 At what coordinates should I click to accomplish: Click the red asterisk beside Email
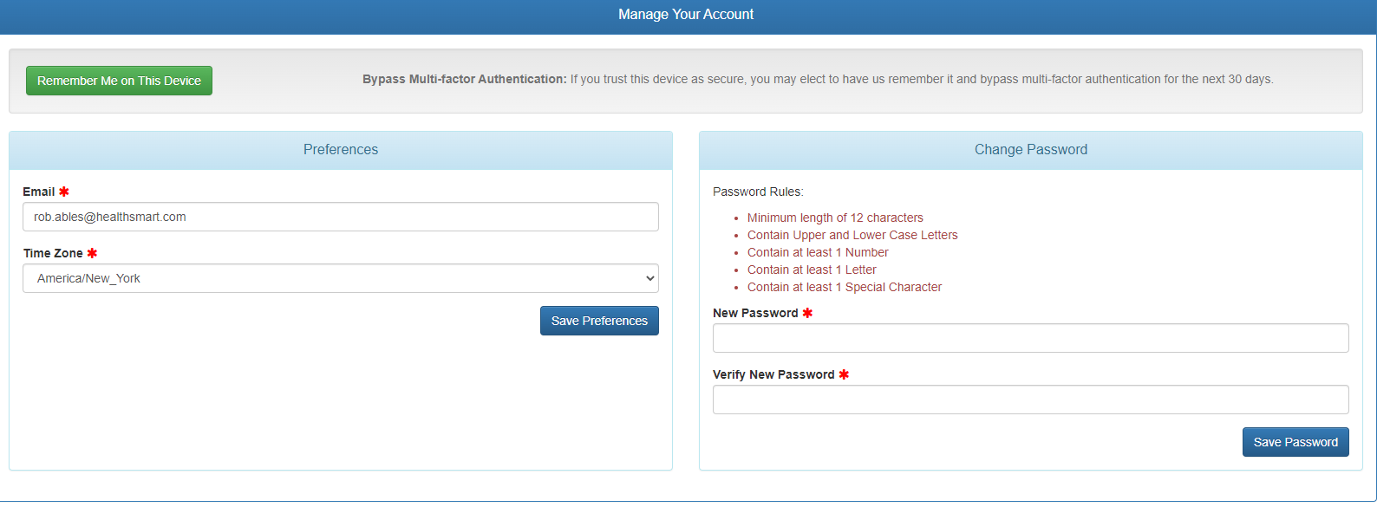pyautogui.click(x=64, y=192)
